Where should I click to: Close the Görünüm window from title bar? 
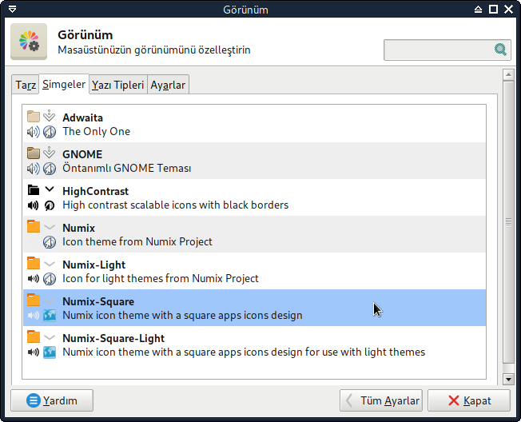(509, 10)
